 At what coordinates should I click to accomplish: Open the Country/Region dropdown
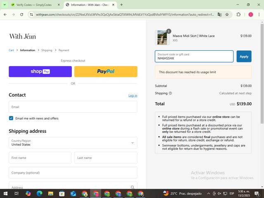tap(73, 143)
